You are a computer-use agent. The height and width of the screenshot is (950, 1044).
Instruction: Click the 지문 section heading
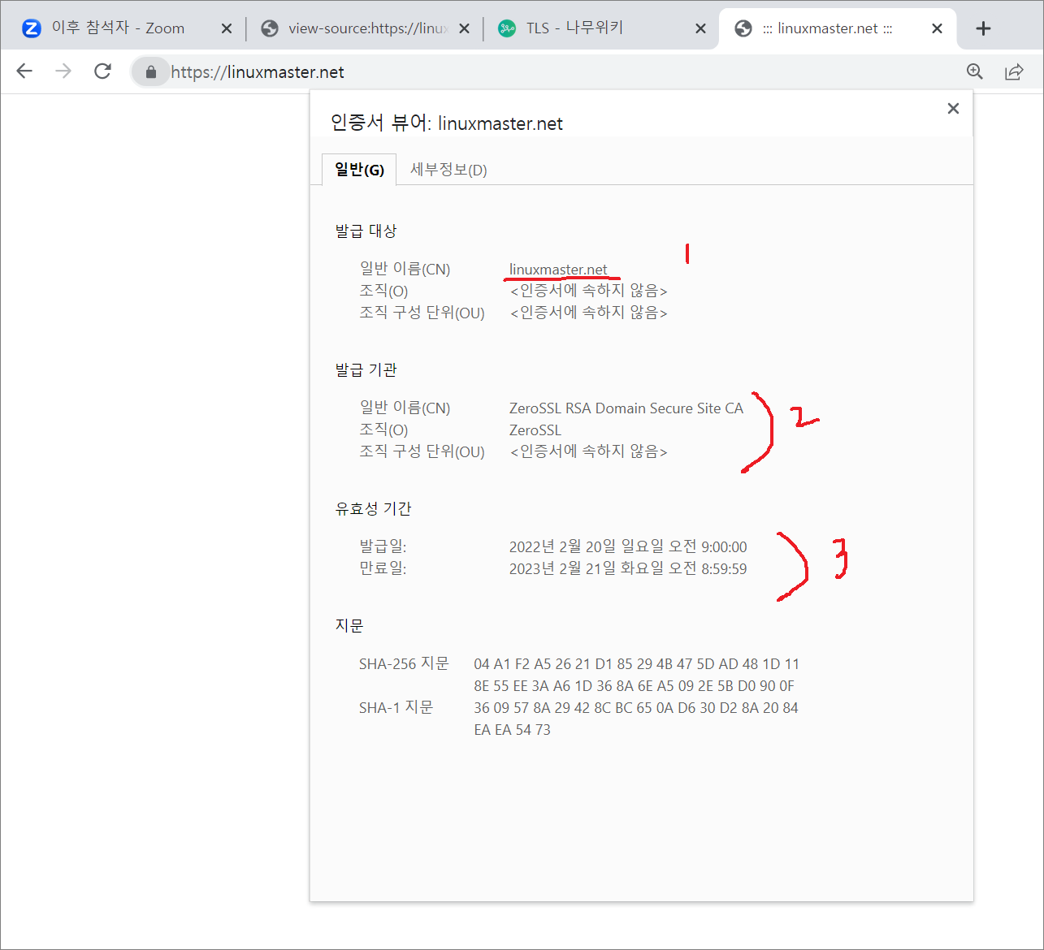click(349, 625)
